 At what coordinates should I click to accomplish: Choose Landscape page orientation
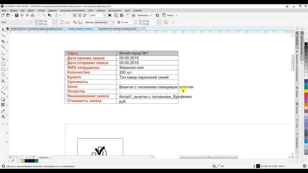coord(67,23)
